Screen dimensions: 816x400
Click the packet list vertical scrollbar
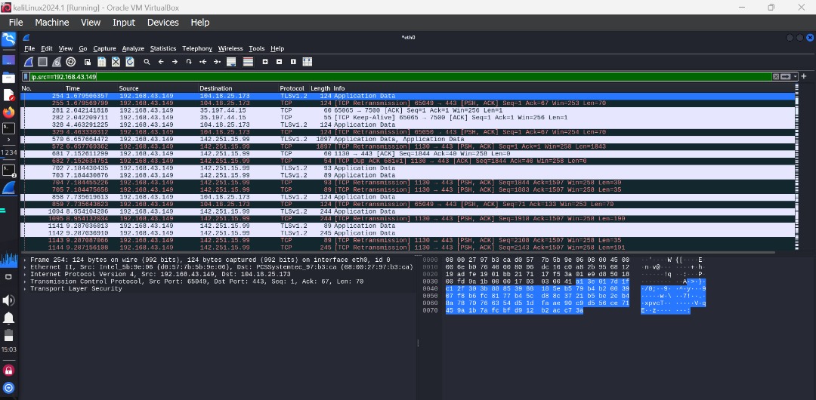coord(799,169)
